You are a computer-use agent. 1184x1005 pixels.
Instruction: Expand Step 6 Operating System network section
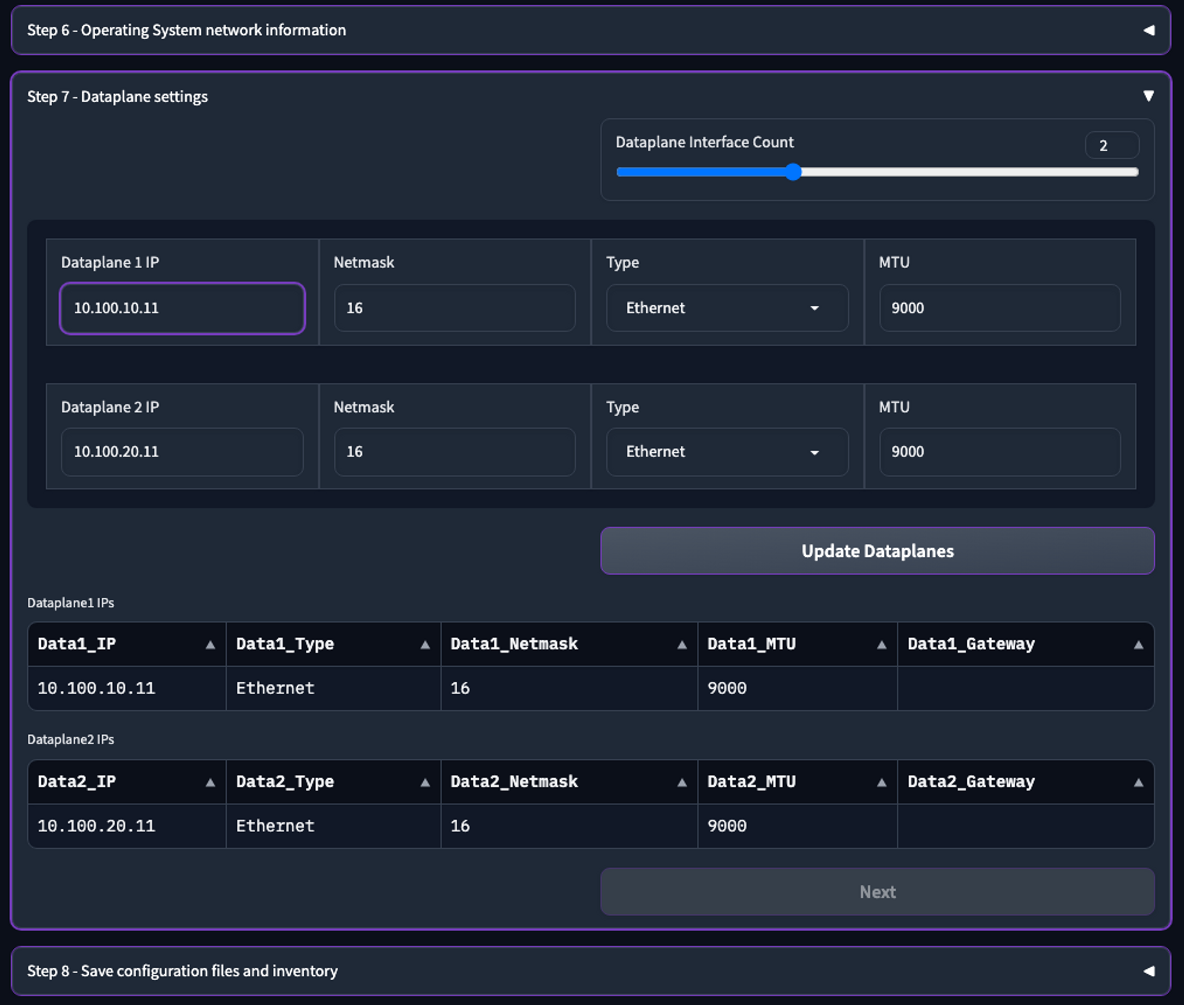tap(1148, 30)
